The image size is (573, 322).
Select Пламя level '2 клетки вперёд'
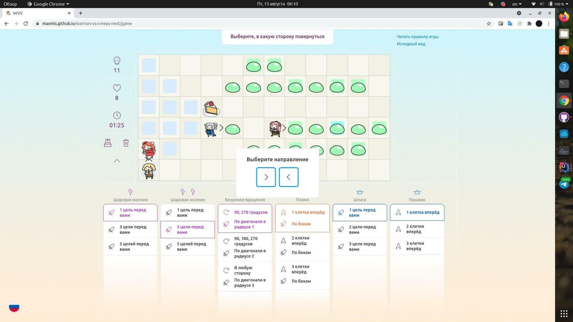(302, 246)
